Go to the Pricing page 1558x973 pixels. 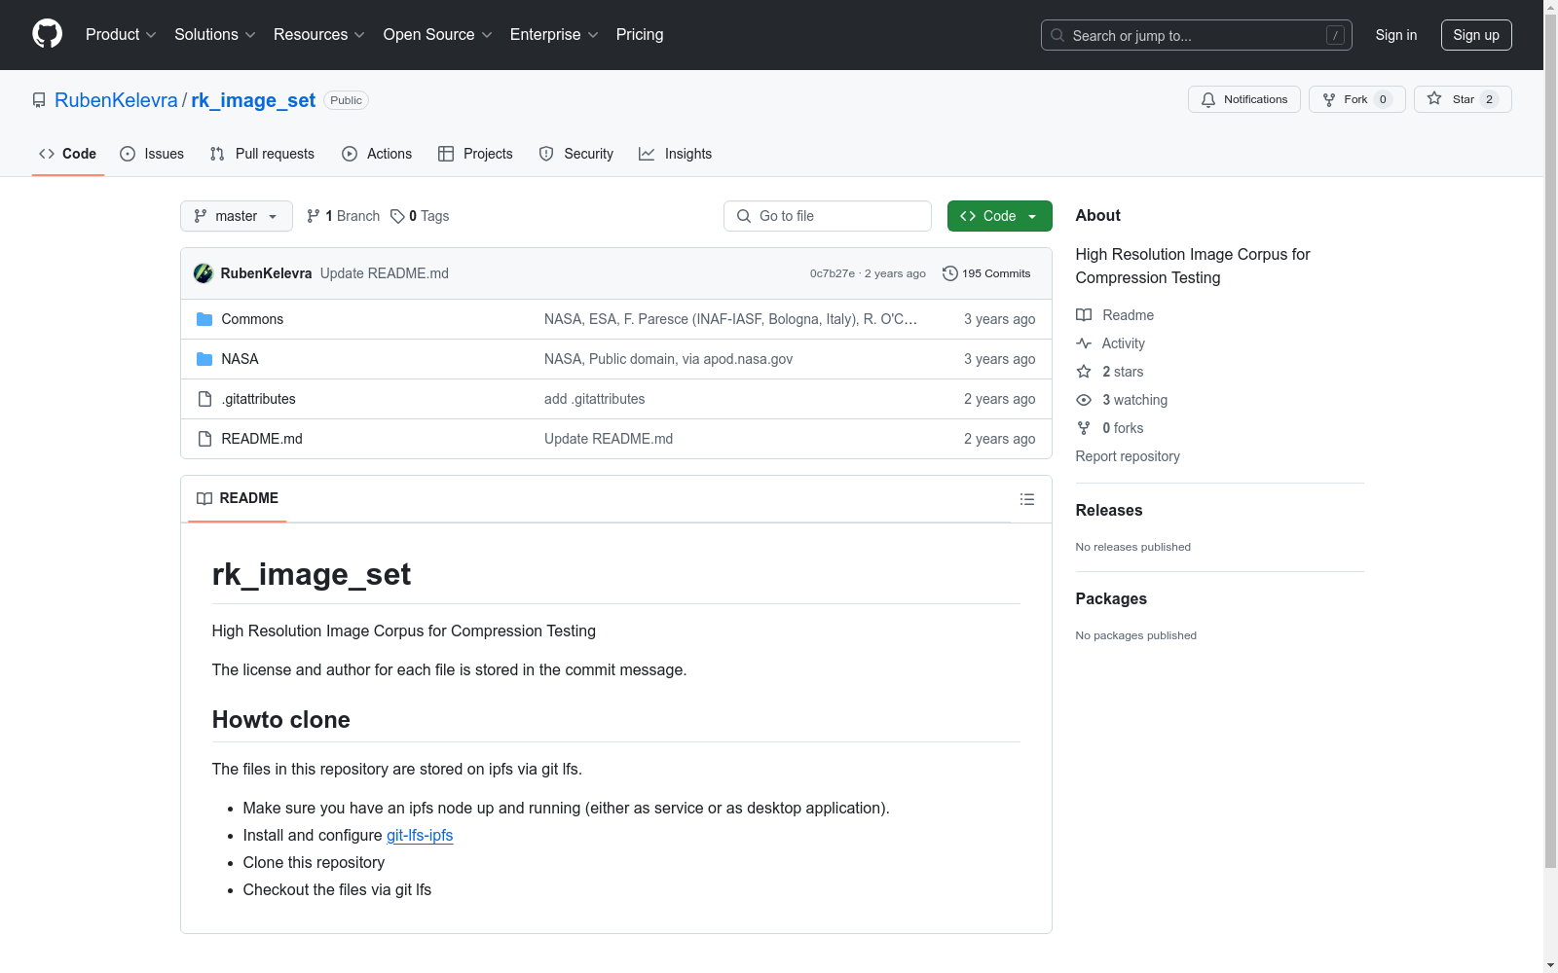pos(640,35)
